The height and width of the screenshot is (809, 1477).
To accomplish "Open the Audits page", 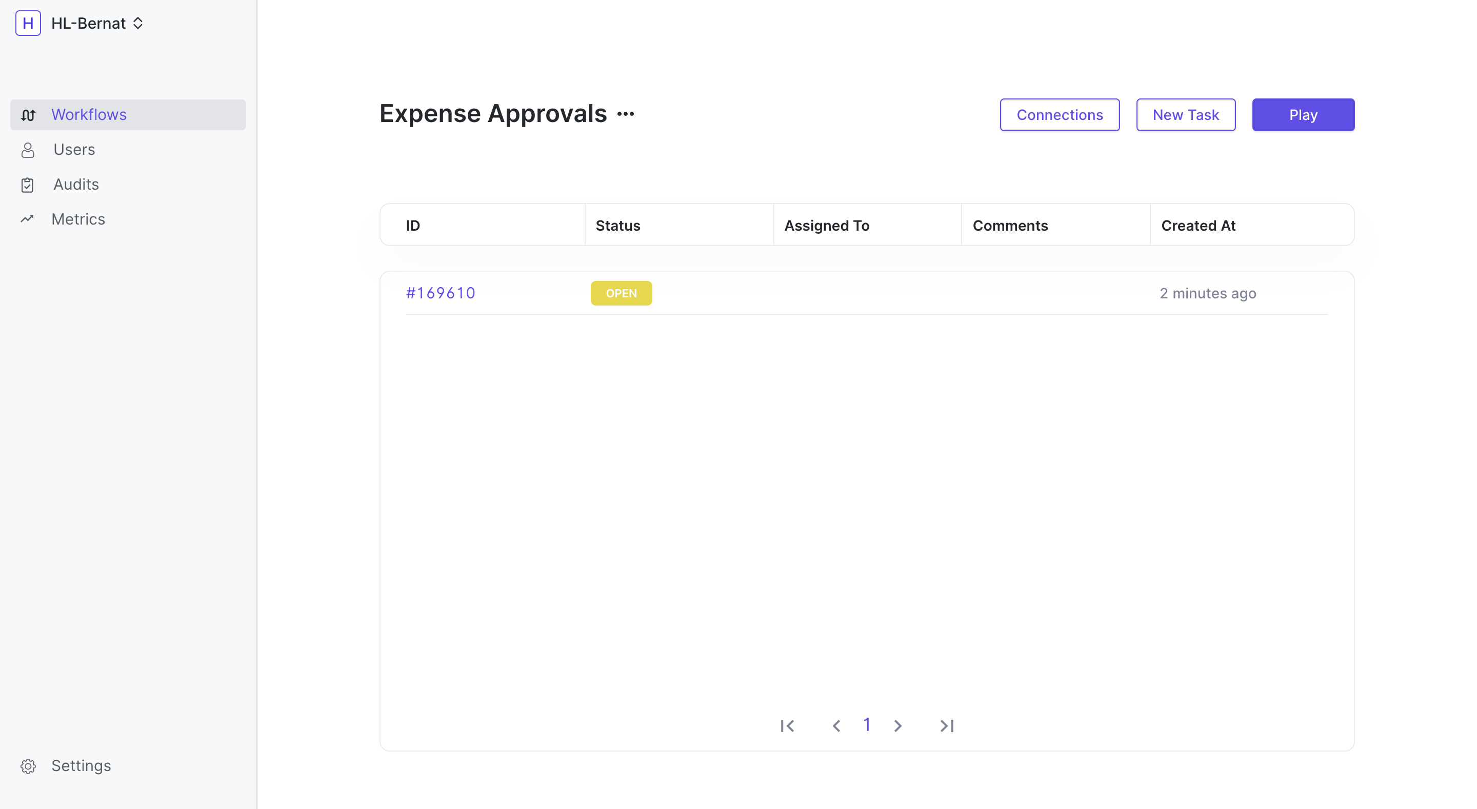I will 76,185.
